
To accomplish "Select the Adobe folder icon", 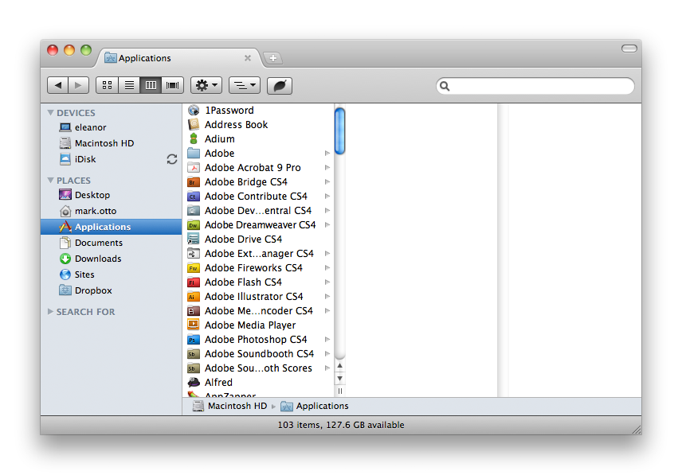I will 194,154.
